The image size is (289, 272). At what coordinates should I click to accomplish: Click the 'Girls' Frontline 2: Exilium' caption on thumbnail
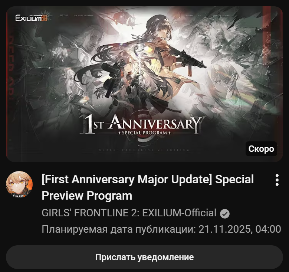144,150
